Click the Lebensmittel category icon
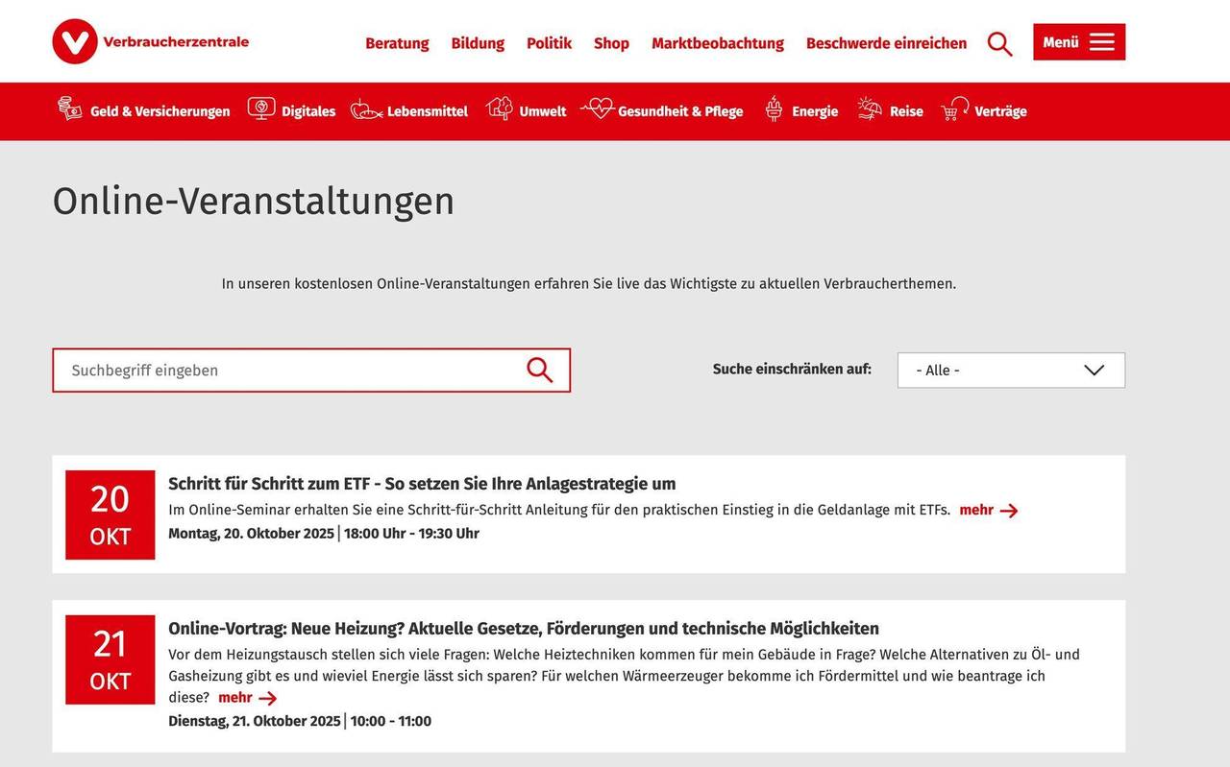1230x767 pixels. coord(363,110)
